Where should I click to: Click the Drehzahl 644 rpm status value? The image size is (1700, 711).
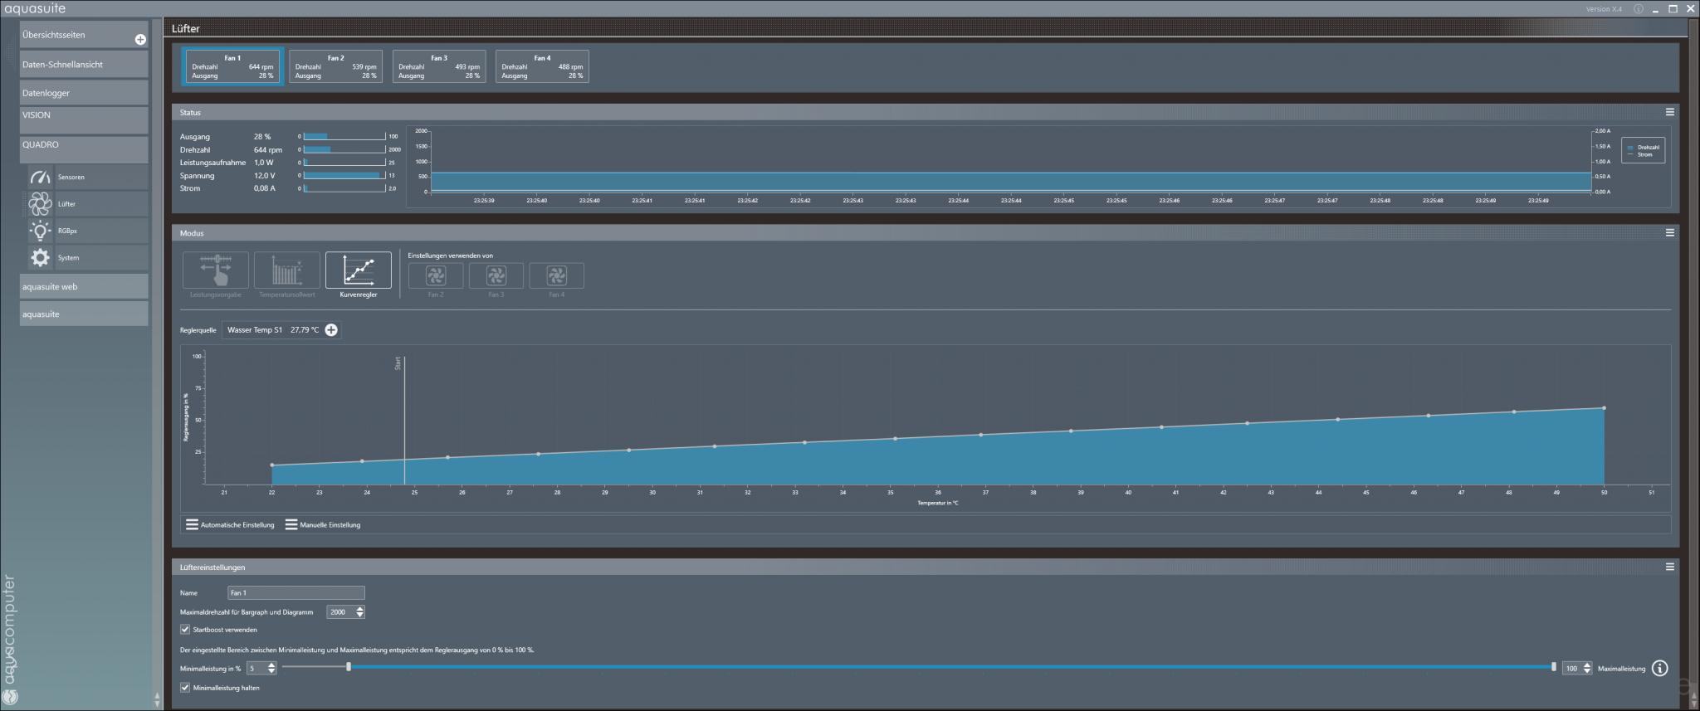(268, 150)
